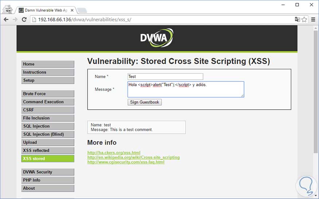This screenshot has width=319, height=199.
Task: Open XSS reflected page
Action: (x=48, y=151)
